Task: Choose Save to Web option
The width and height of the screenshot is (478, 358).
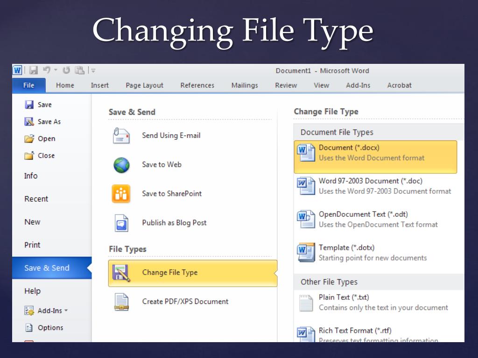Action: click(162, 165)
